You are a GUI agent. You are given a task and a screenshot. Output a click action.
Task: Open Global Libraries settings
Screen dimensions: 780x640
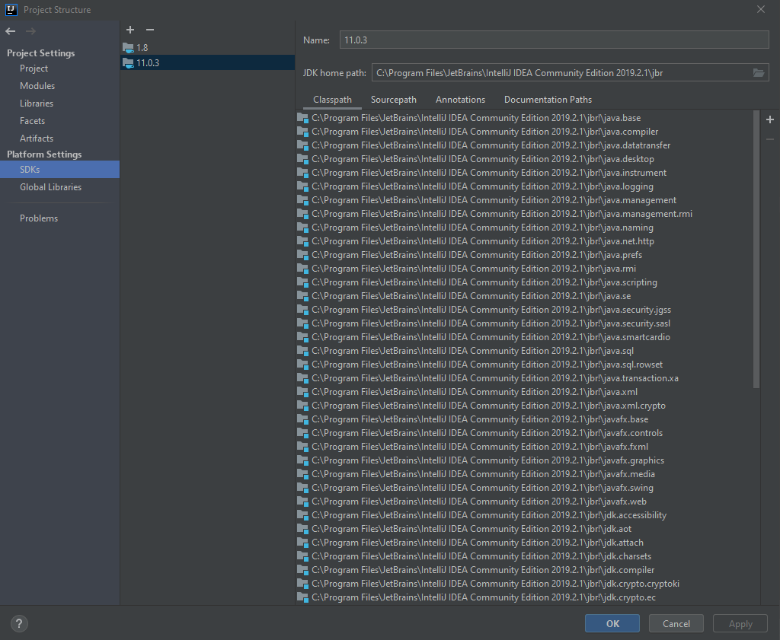(51, 187)
